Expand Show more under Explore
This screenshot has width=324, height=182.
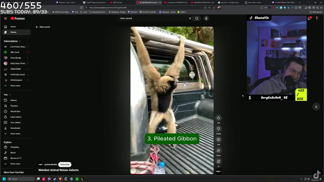click(x=16, y=164)
